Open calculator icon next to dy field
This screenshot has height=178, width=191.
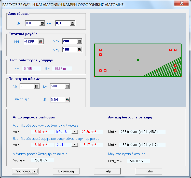coord(73,23)
